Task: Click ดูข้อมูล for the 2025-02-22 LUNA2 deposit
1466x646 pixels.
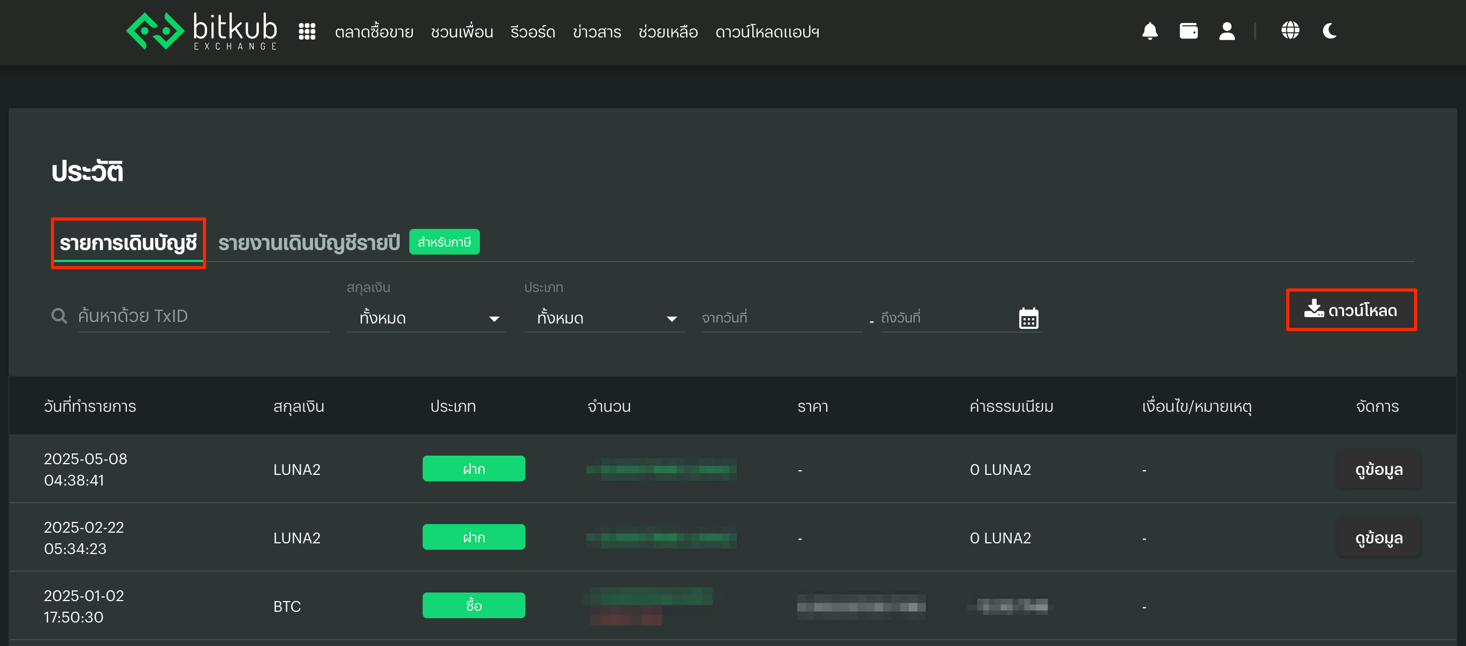Action: coord(1378,537)
